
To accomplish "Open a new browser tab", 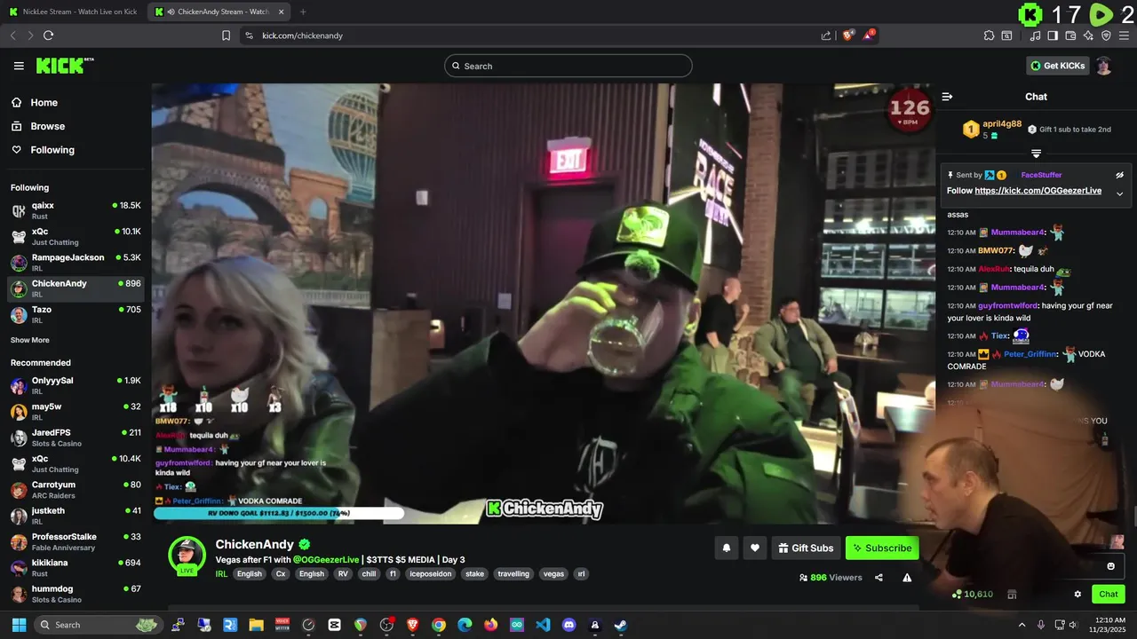I will 303,12.
